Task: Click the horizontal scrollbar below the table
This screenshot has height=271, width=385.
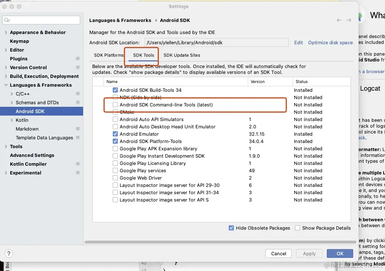Action: click(x=220, y=242)
